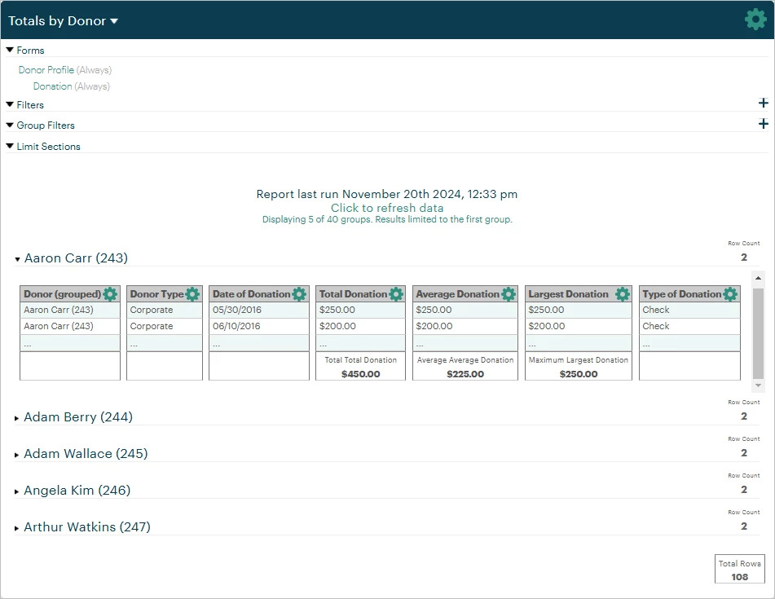Image resolution: width=775 pixels, height=599 pixels.
Task: Open the Donation (Always) form link
Action: [x=72, y=86]
